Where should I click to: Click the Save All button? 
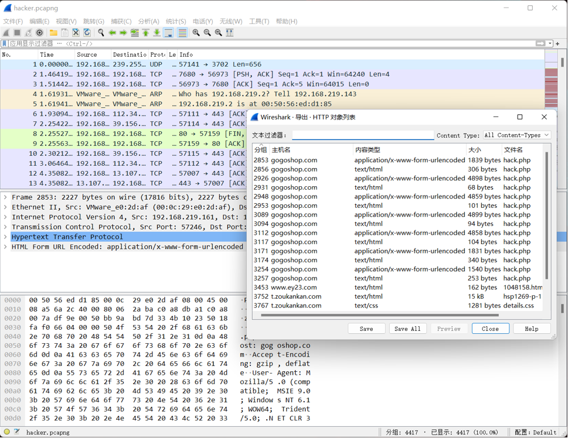[x=407, y=328]
